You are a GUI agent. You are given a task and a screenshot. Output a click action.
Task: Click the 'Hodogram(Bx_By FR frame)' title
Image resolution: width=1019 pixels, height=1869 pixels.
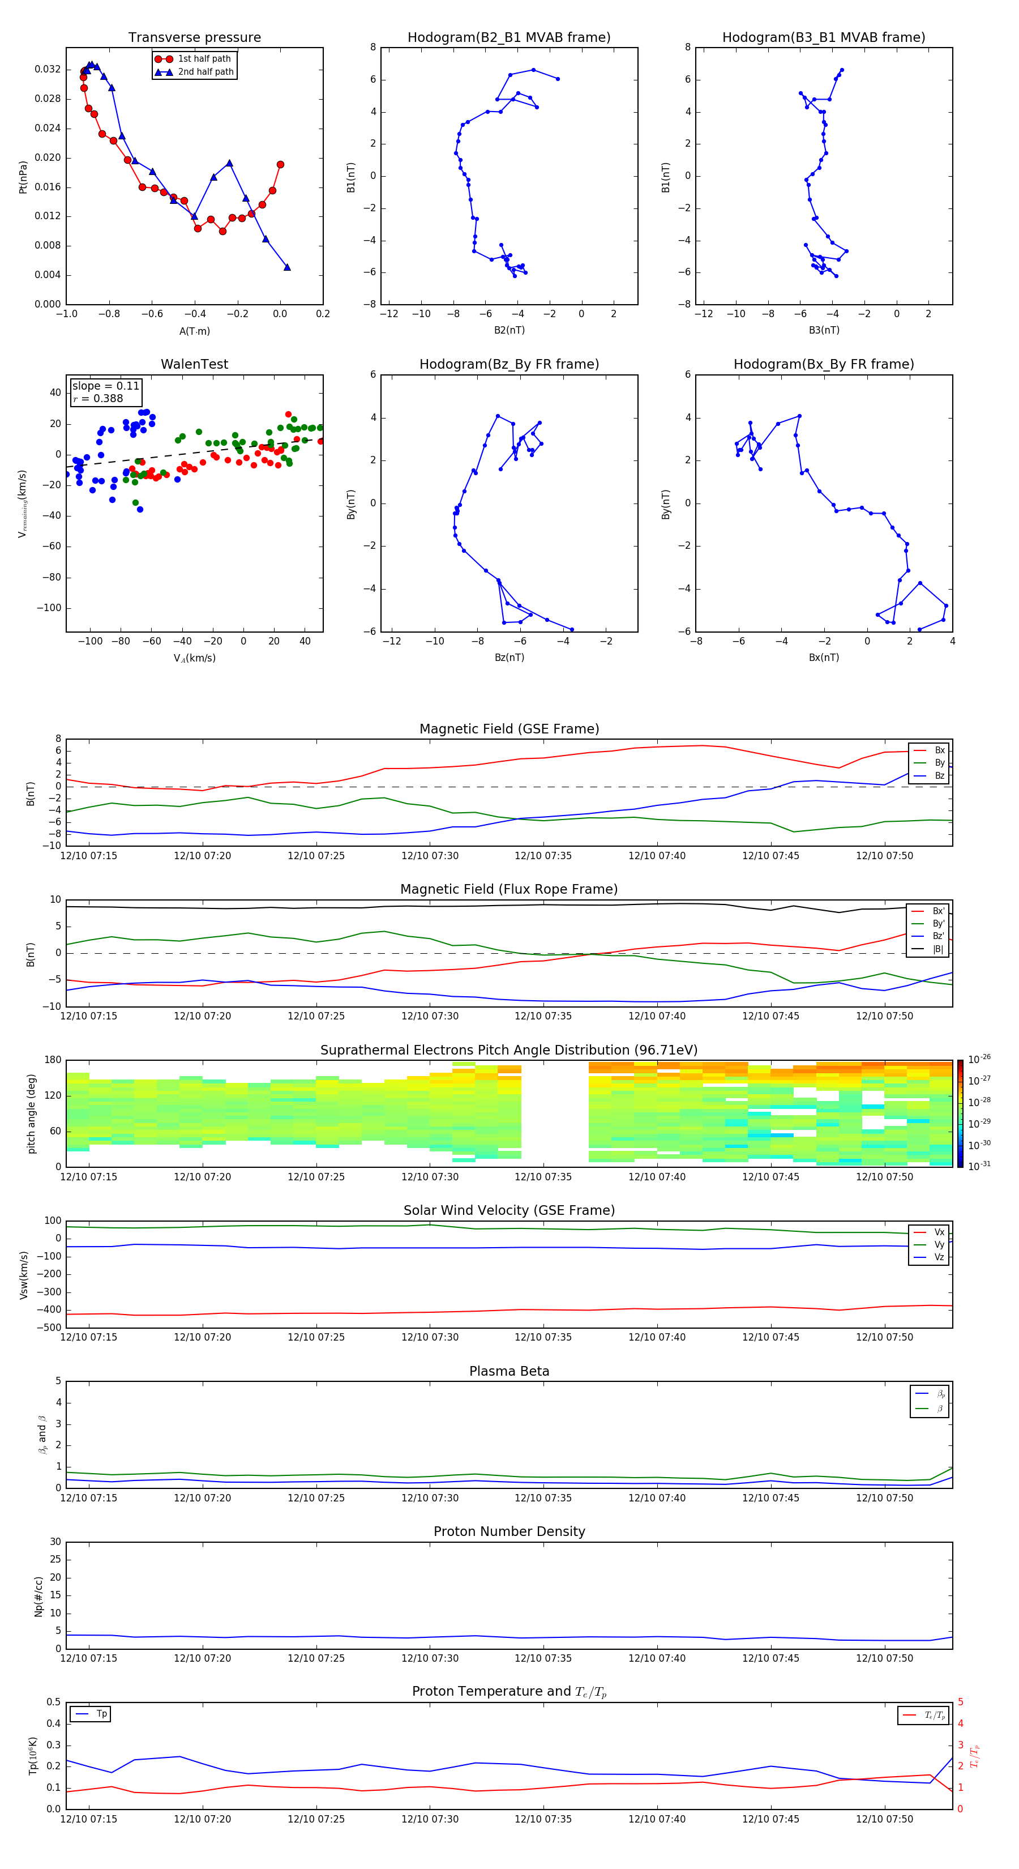coord(824,364)
